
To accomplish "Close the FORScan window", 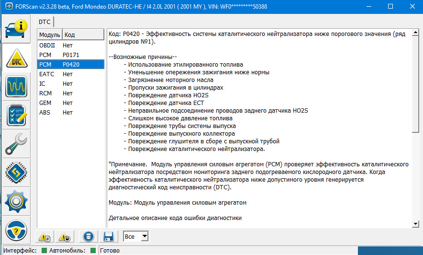I will (x=412, y=6).
